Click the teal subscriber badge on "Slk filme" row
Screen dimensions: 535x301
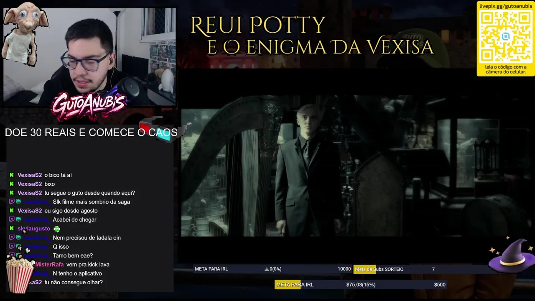(18, 202)
